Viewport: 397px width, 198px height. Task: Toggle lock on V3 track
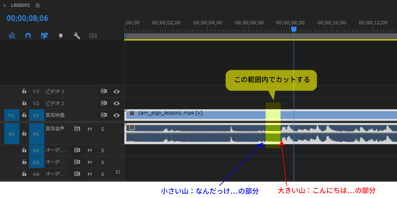24,91
